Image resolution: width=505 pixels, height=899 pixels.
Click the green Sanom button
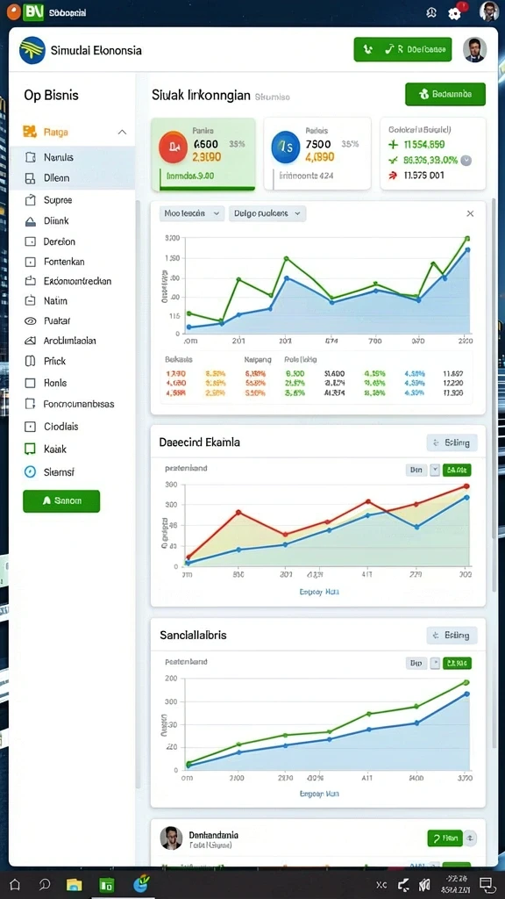(x=61, y=500)
